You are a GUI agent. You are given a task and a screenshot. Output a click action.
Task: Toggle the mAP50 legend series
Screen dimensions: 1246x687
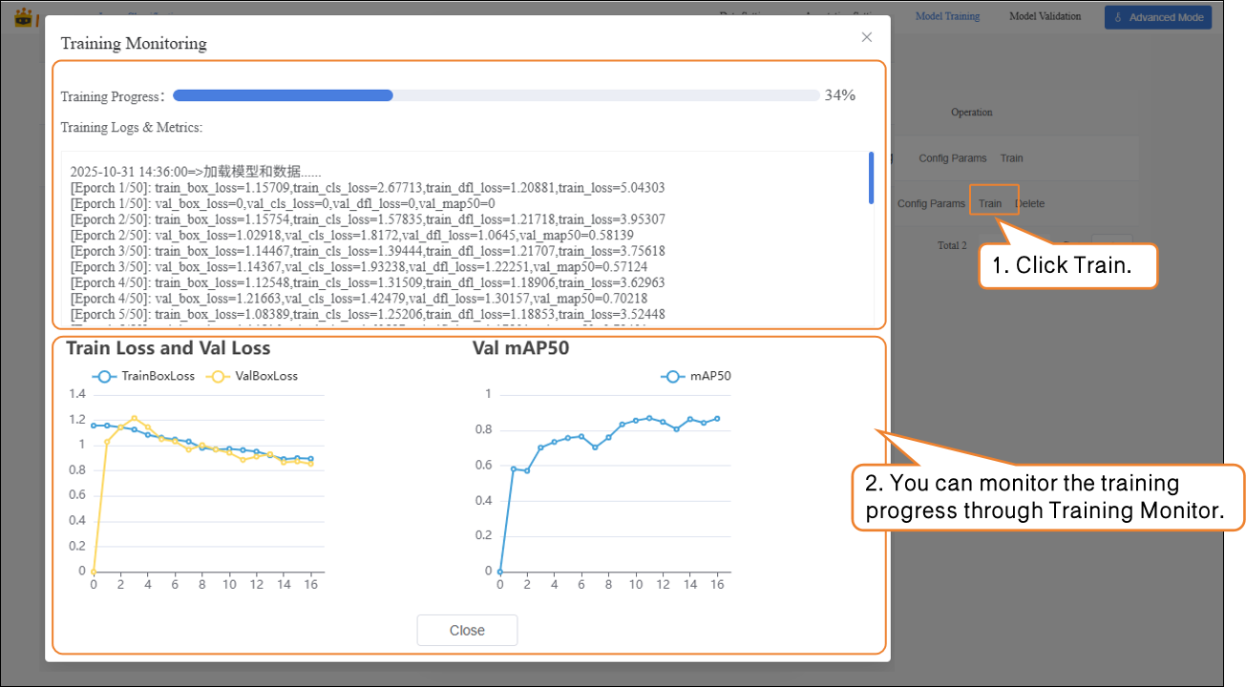click(x=696, y=376)
